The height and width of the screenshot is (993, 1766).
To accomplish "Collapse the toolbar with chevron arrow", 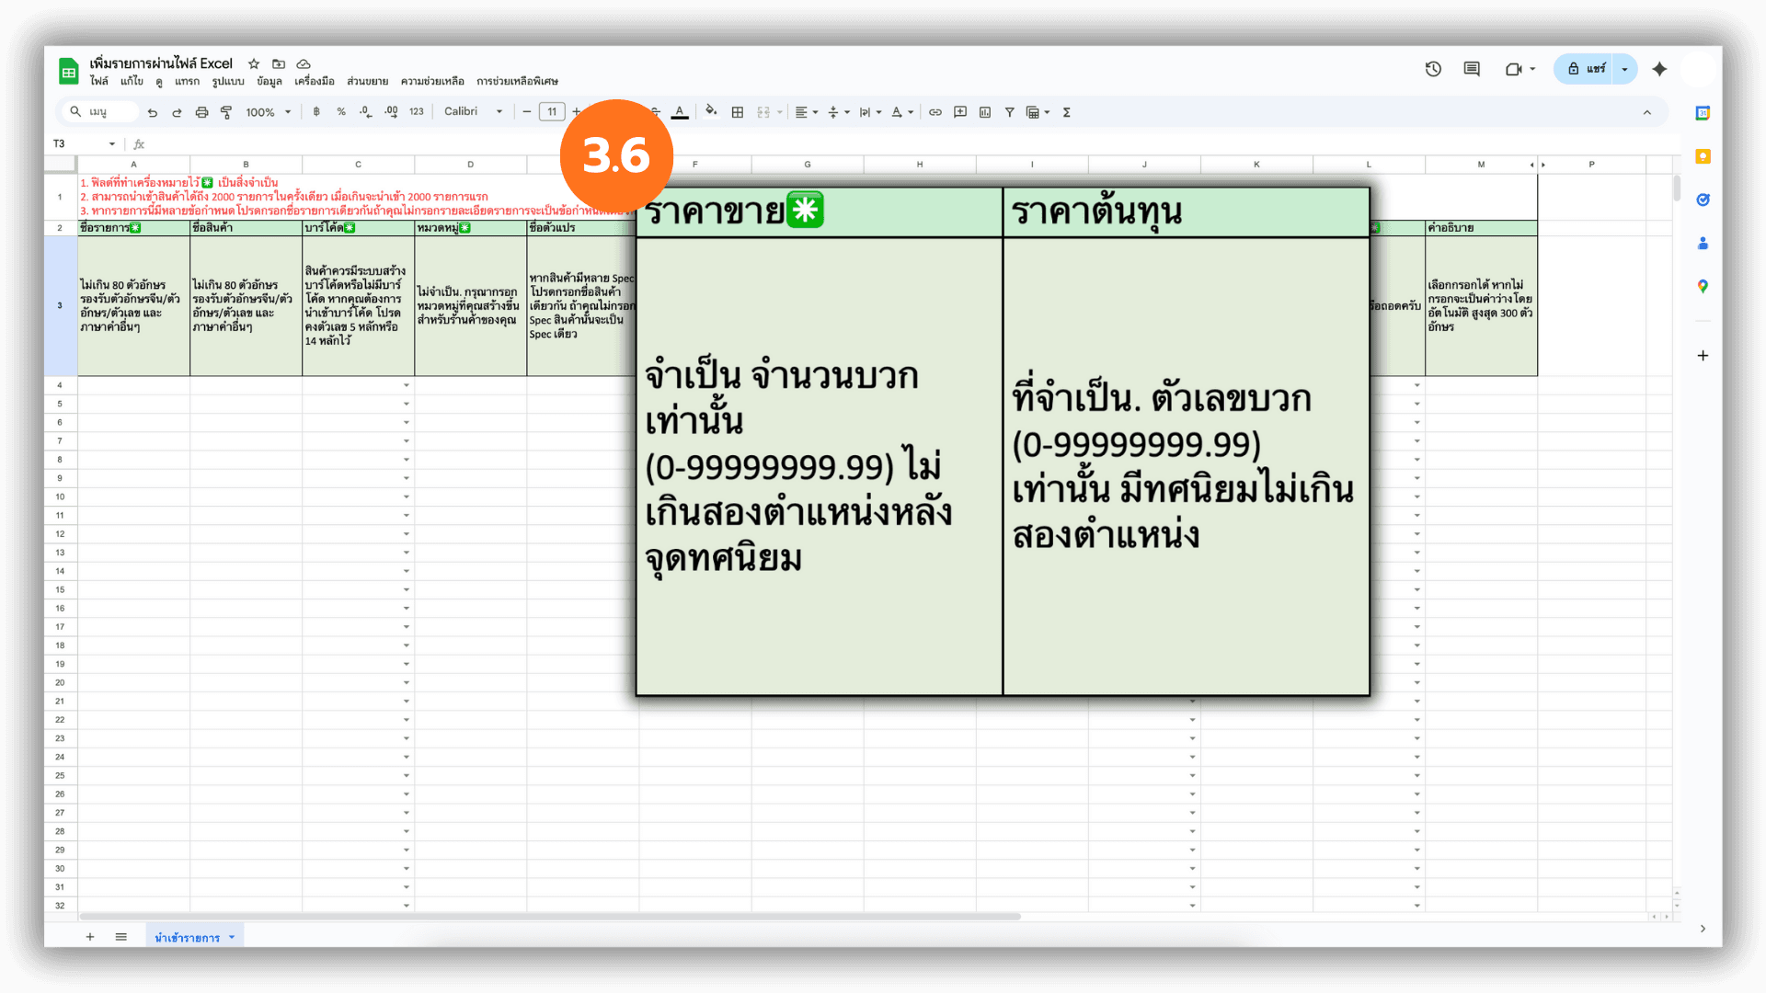I will (x=1647, y=112).
